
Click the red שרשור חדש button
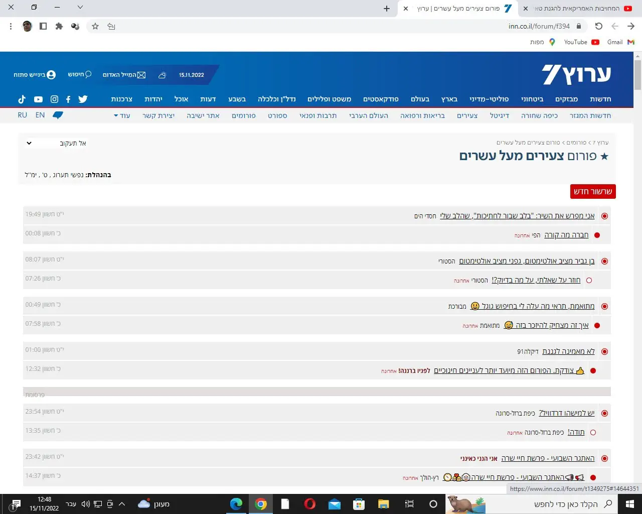[593, 191]
